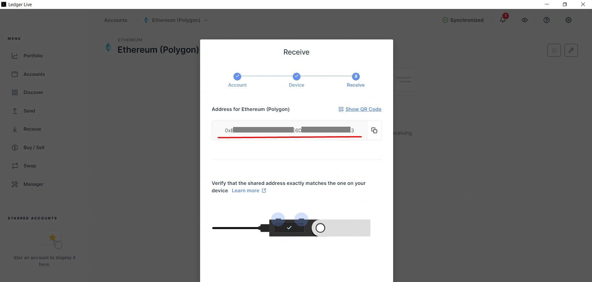This screenshot has height=282, width=592.
Task: Click the Synchronized status button
Action: (x=463, y=20)
